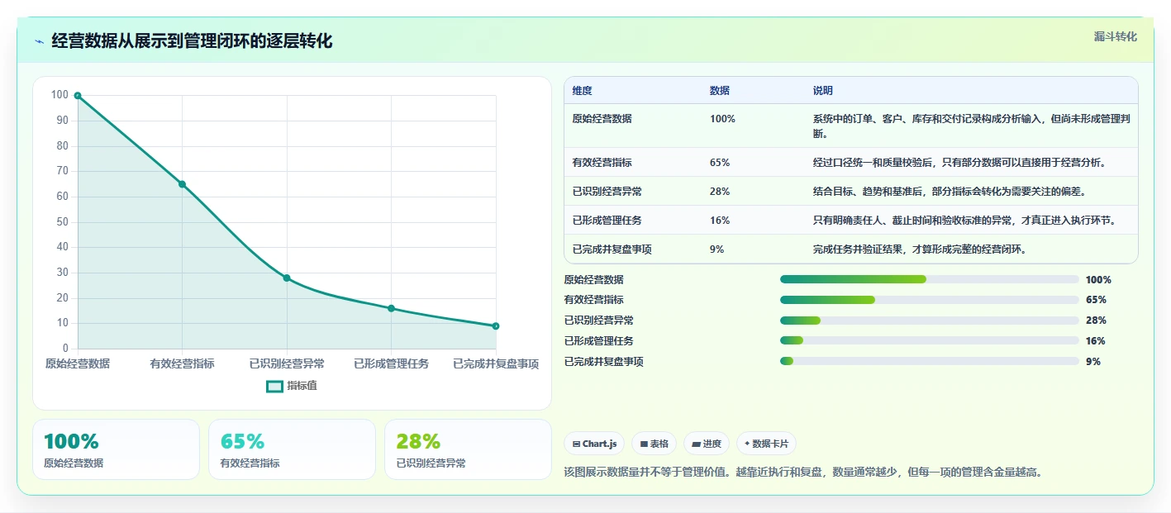The width and height of the screenshot is (1171, 513).
Task: Open the 65% 有效经营指标 stat card
Action: pos(292,449)
